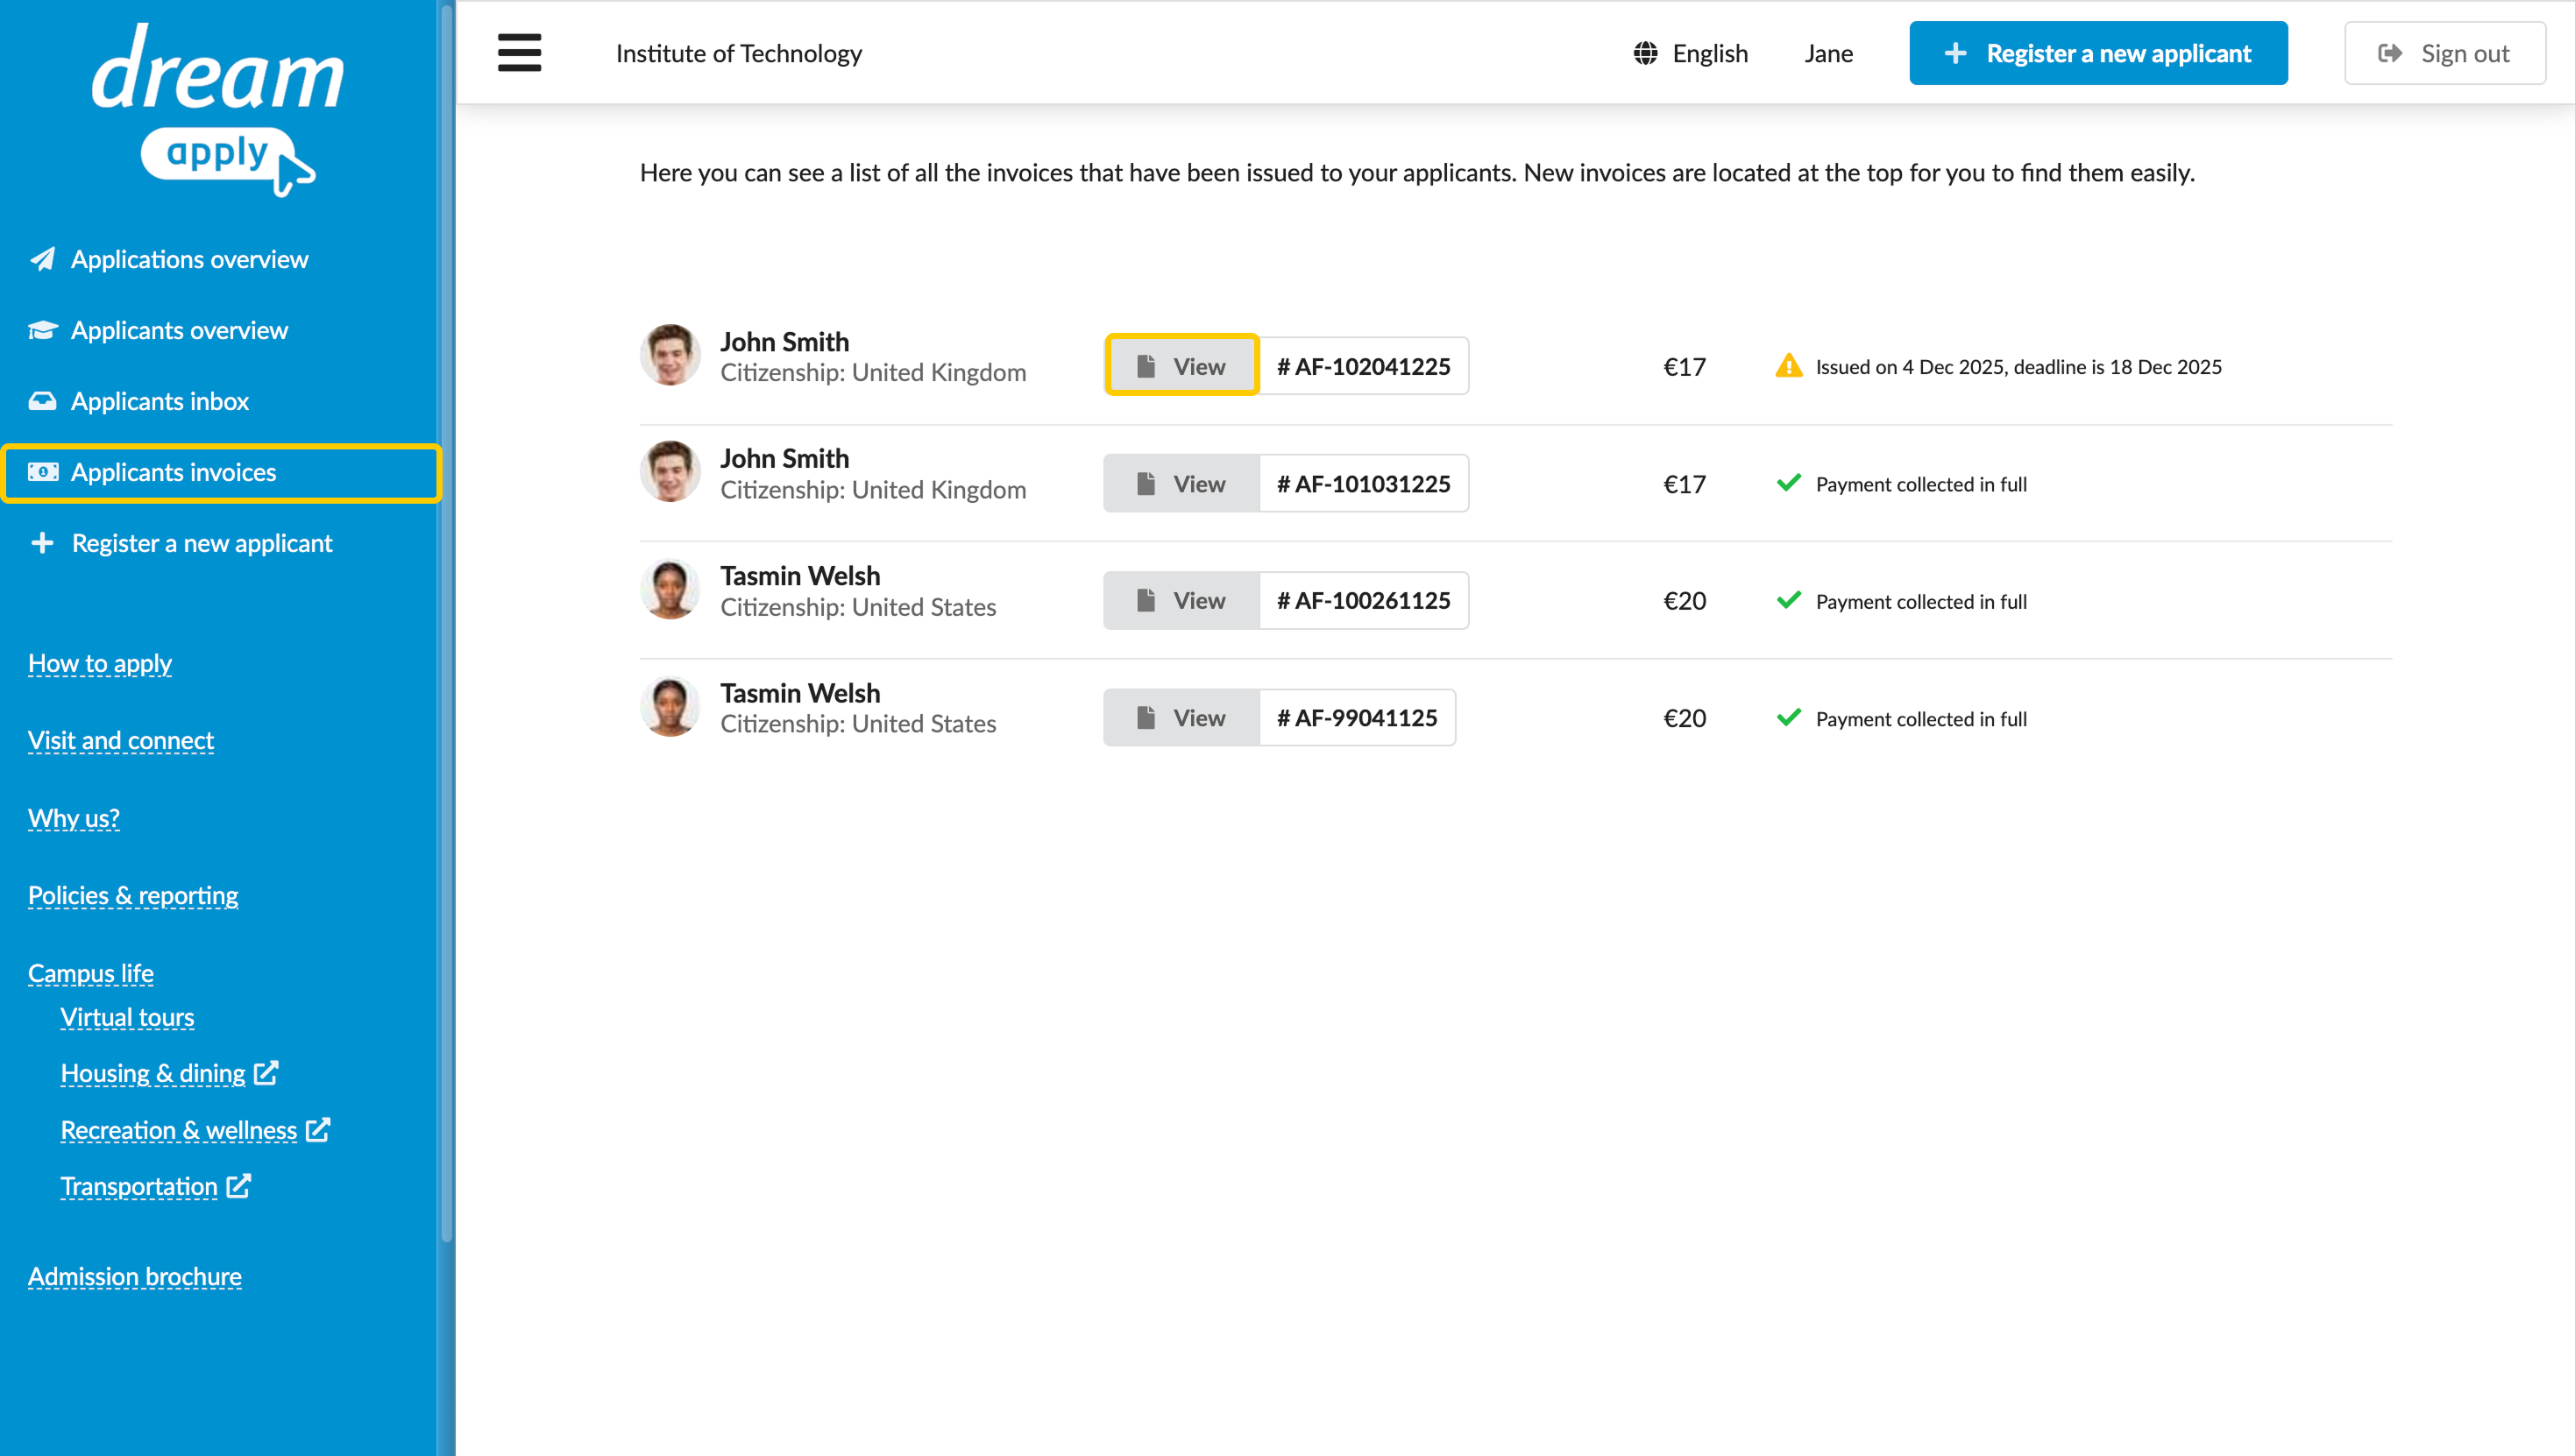The height and width of the screenshot is (1456, 2575).
Task: Click the green checkmark for AF-100261125
Action: tap(1789, 600)
